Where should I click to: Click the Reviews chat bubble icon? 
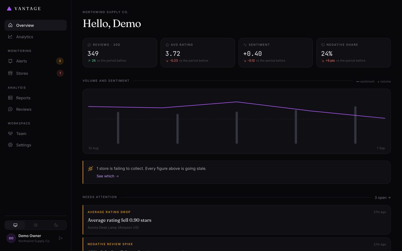10,109
